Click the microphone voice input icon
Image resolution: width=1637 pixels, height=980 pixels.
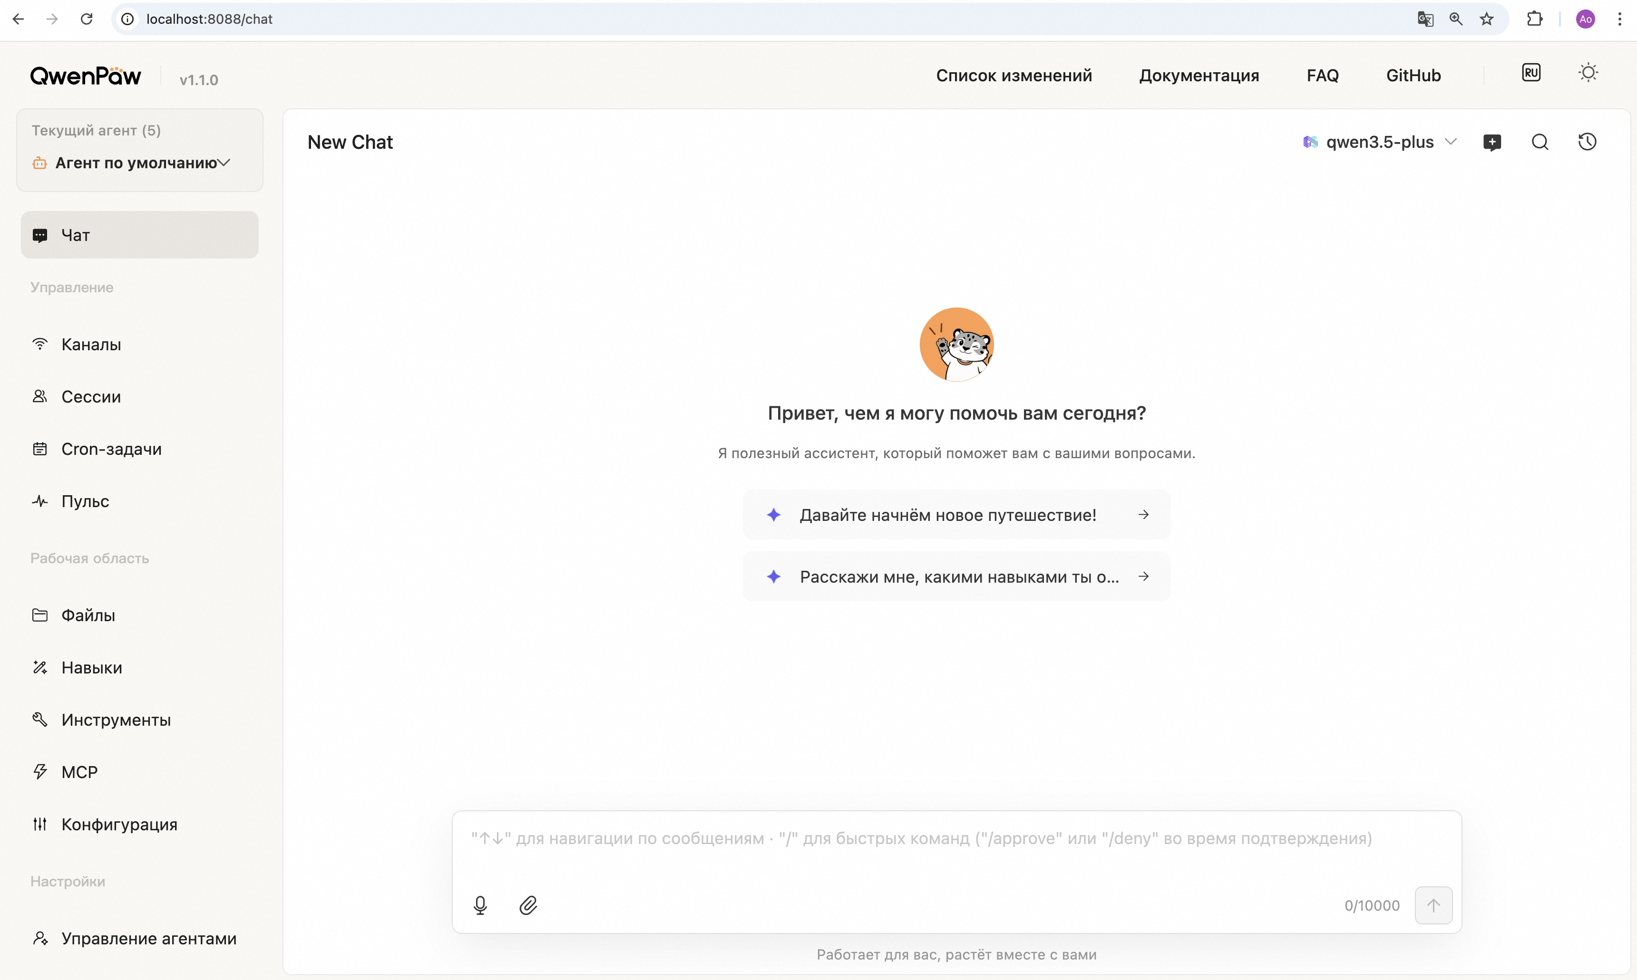click(x=480, y=905)
